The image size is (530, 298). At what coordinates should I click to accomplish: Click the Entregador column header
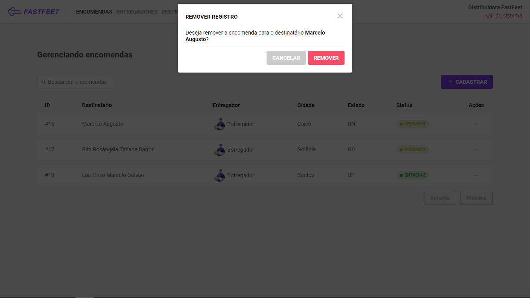[226, 105]
